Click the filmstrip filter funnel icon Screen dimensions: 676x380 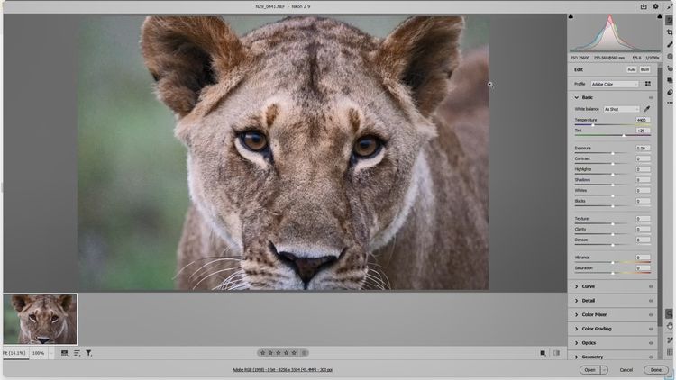(88, 353)
